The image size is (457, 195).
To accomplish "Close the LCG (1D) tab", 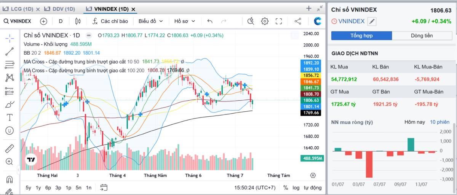I will pos(38,9).
